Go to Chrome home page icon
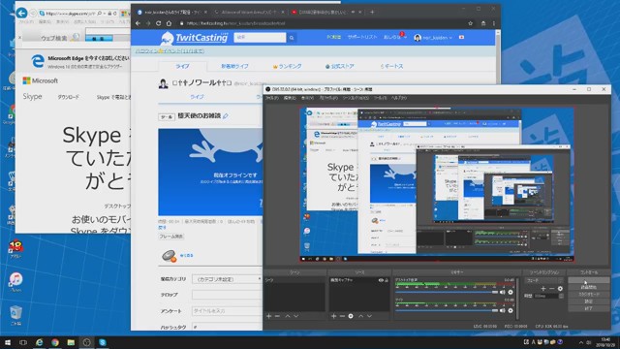 click(169, 23)
